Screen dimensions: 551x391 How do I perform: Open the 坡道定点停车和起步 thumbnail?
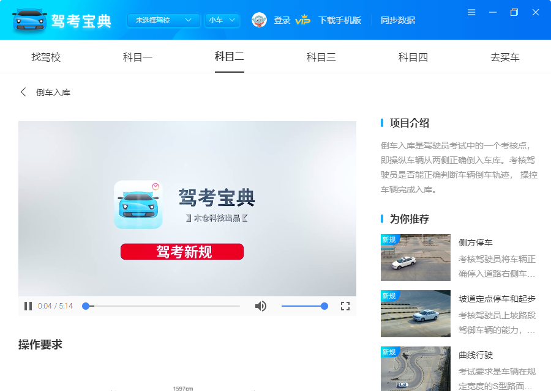pyautogui.click(x=415, y=313)
